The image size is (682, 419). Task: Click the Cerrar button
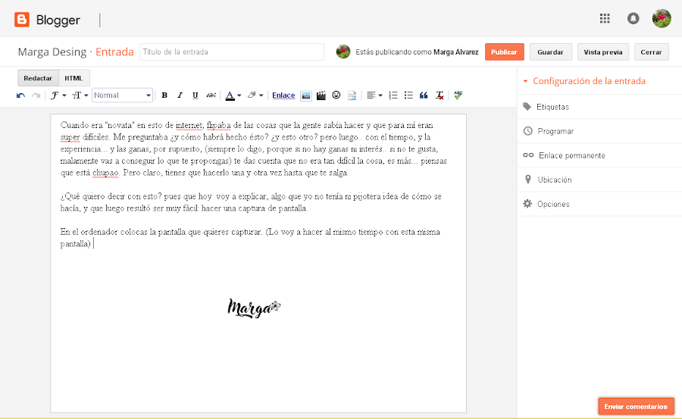[651, 52]
